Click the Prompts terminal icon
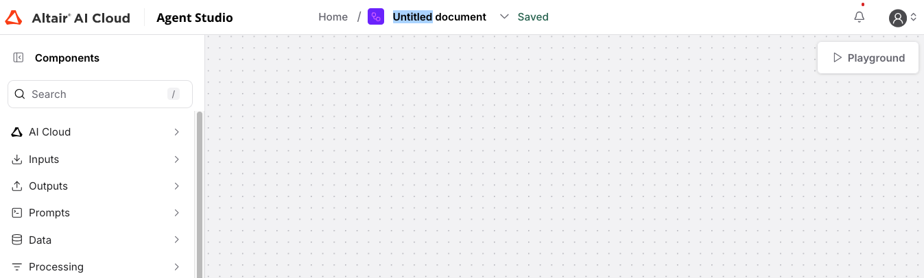 tap(17, 213)
